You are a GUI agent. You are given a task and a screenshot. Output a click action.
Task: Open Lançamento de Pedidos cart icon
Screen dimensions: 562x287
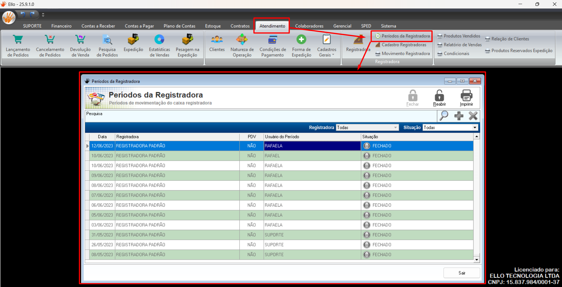coord(18,40)
